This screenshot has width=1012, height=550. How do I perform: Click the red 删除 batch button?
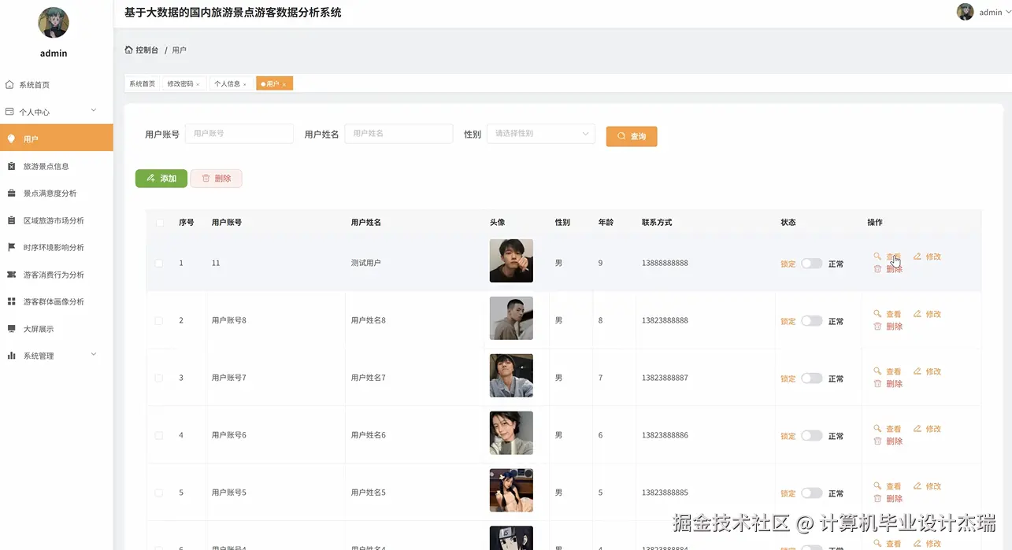coord(216,179)
